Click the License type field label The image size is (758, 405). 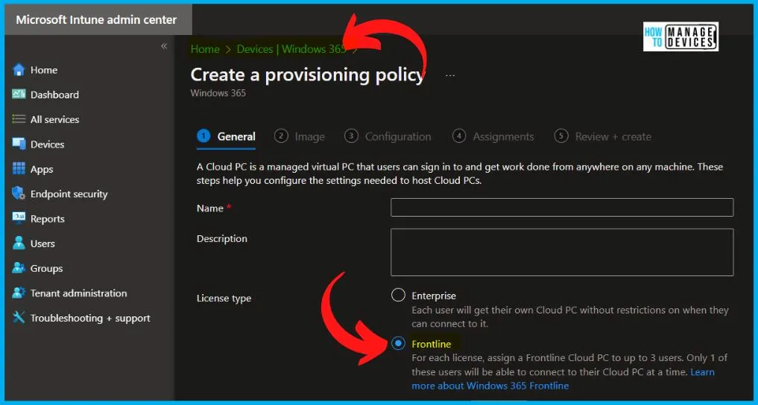tap(224, 299)
